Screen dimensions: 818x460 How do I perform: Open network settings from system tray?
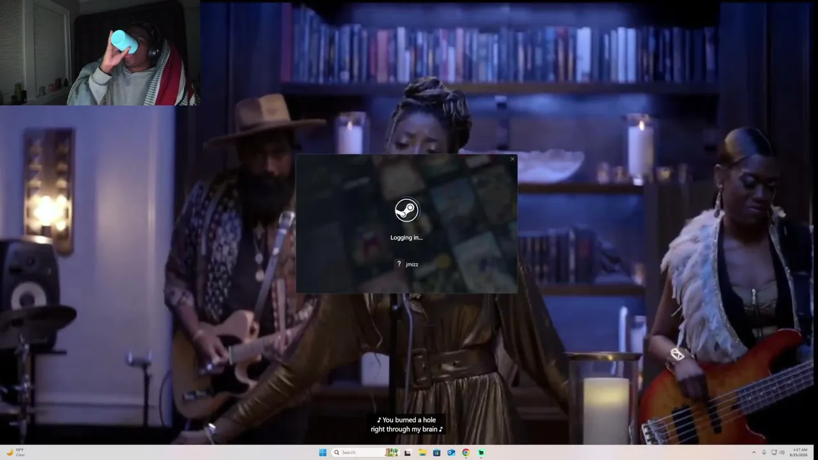click(x=774, y=452)
